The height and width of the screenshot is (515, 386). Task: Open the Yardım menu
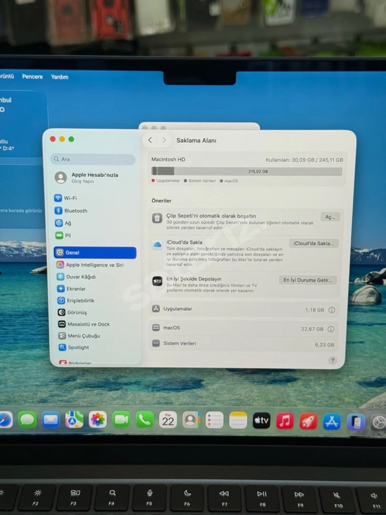click(x=60, y=77)
